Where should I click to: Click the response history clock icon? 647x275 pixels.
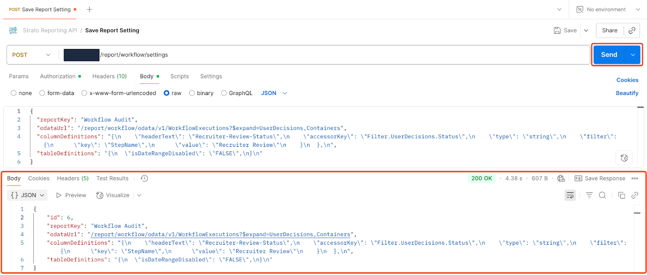tap(144, 178)
